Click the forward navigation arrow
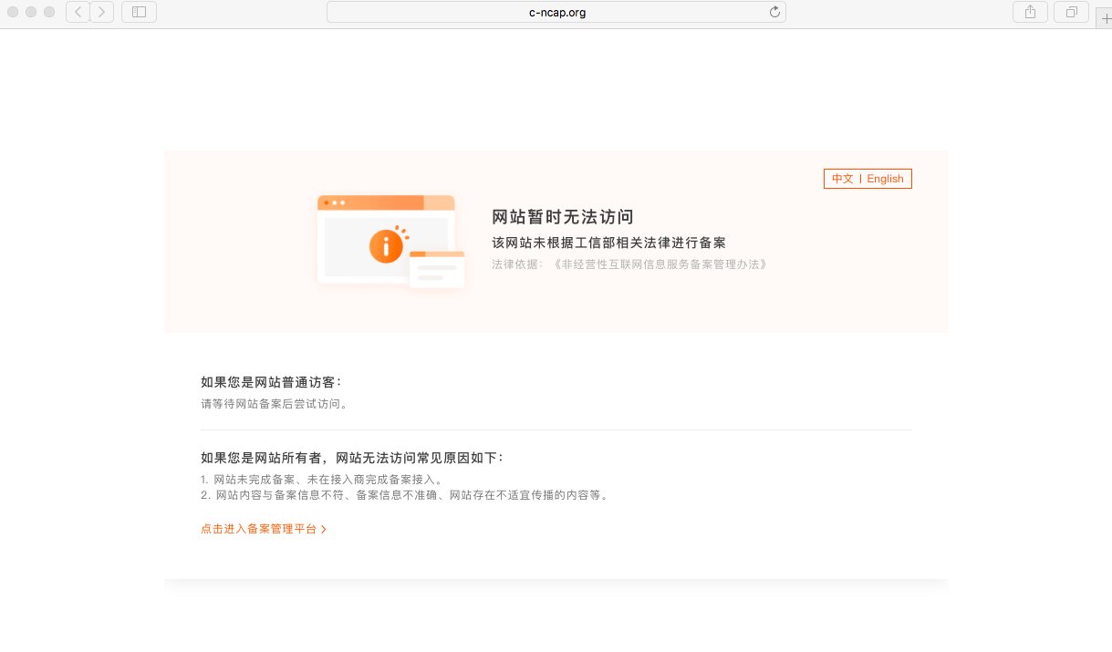 (101, 12)
